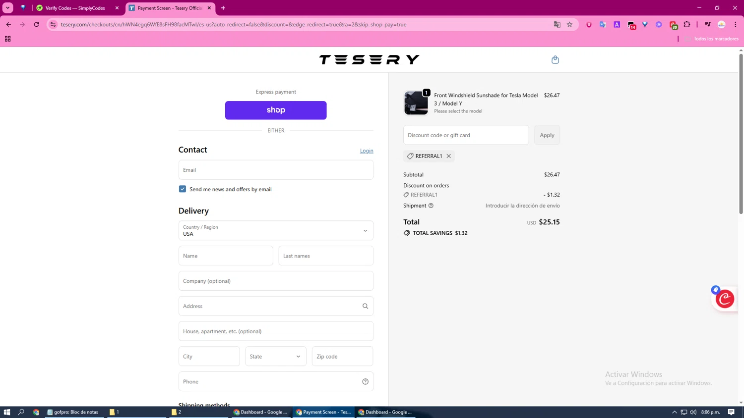The height and width of the screenshot is (418, 744).
Task: Click the Tesery logo
Action: [369, 60]
